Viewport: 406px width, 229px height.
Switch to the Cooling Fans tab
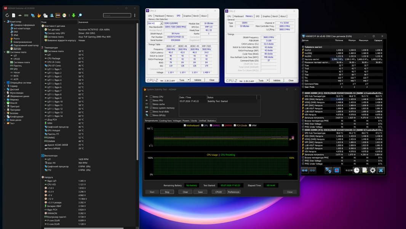165,121
